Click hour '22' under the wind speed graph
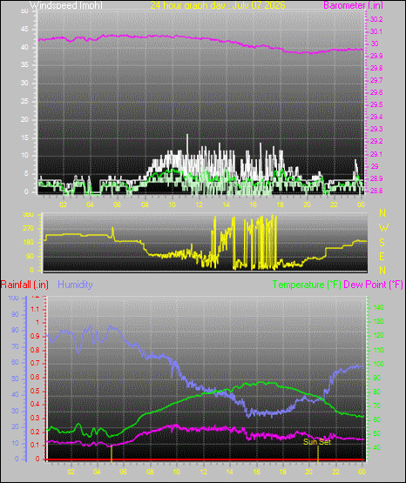This screenshot has height=483, width=406. pyautogui.click(x=334, y=205)
